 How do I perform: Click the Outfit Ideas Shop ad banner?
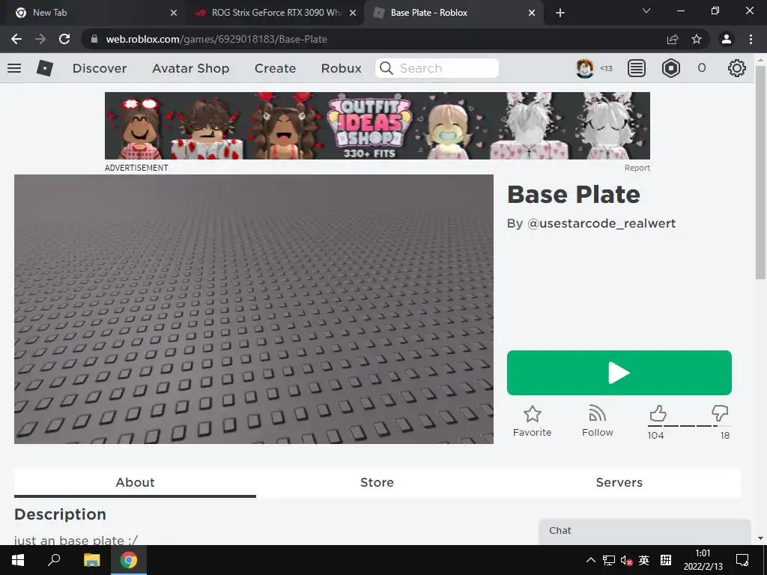378,126
